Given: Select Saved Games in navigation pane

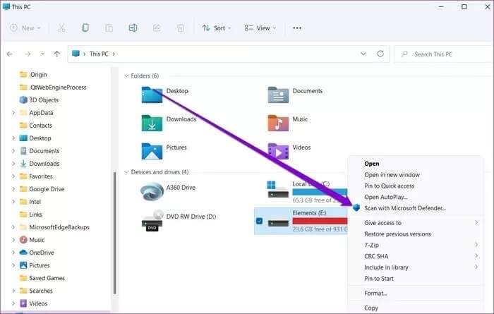Looking at the screenshot, I should [42, 278].
